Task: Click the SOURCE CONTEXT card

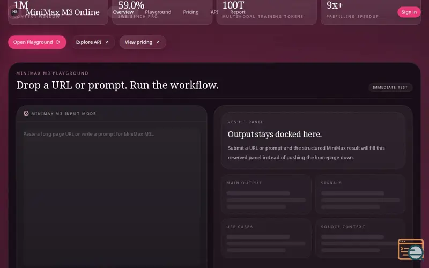Action: point(360,238)
